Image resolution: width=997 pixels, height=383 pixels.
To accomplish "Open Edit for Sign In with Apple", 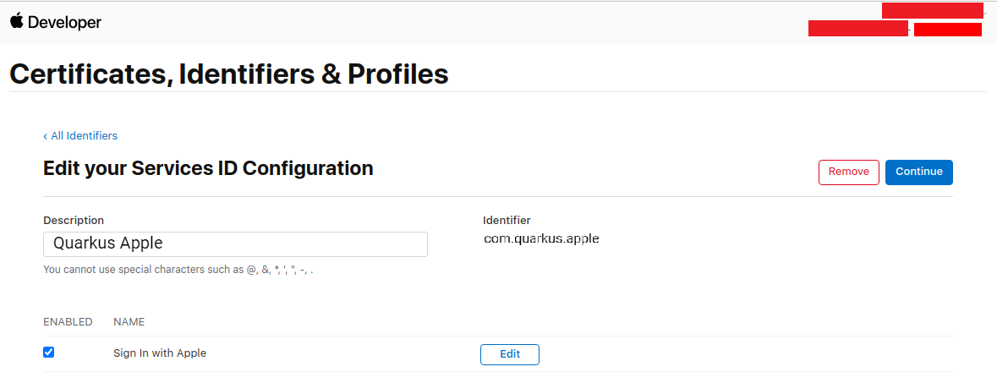I will pos(510,354).
